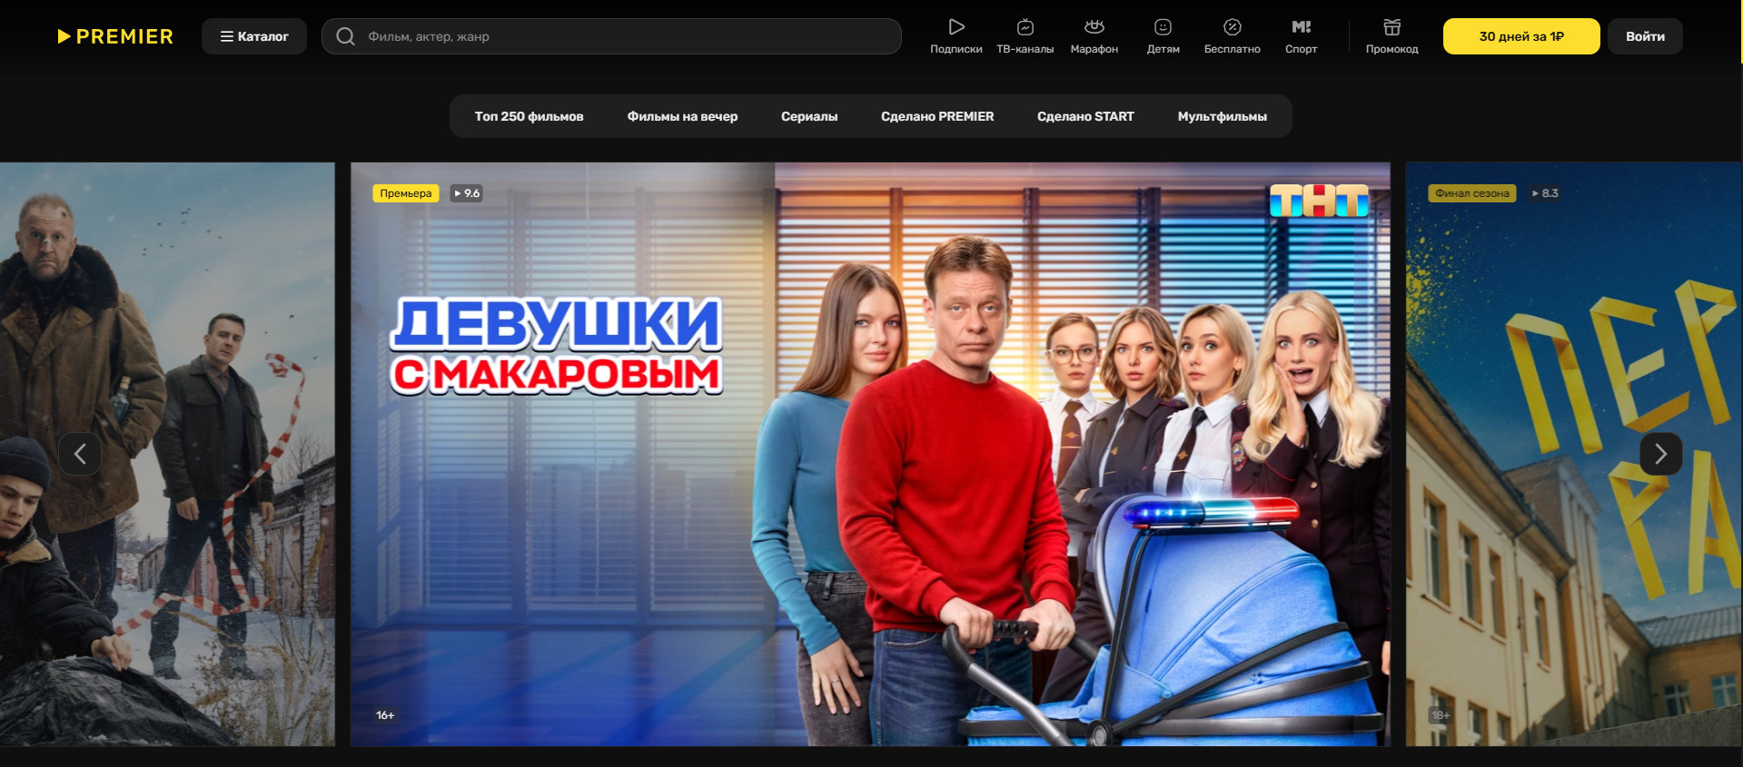1743x767 pixels.
Task: Select Сериалы tab
Action: 809,116
